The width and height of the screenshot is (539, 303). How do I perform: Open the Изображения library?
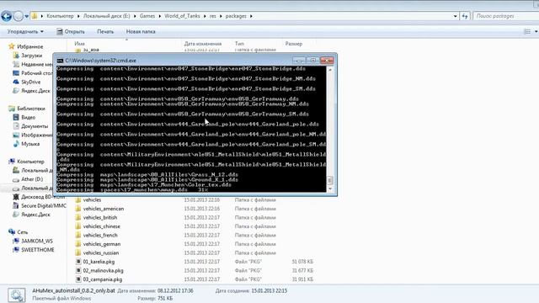coord(37,136)
